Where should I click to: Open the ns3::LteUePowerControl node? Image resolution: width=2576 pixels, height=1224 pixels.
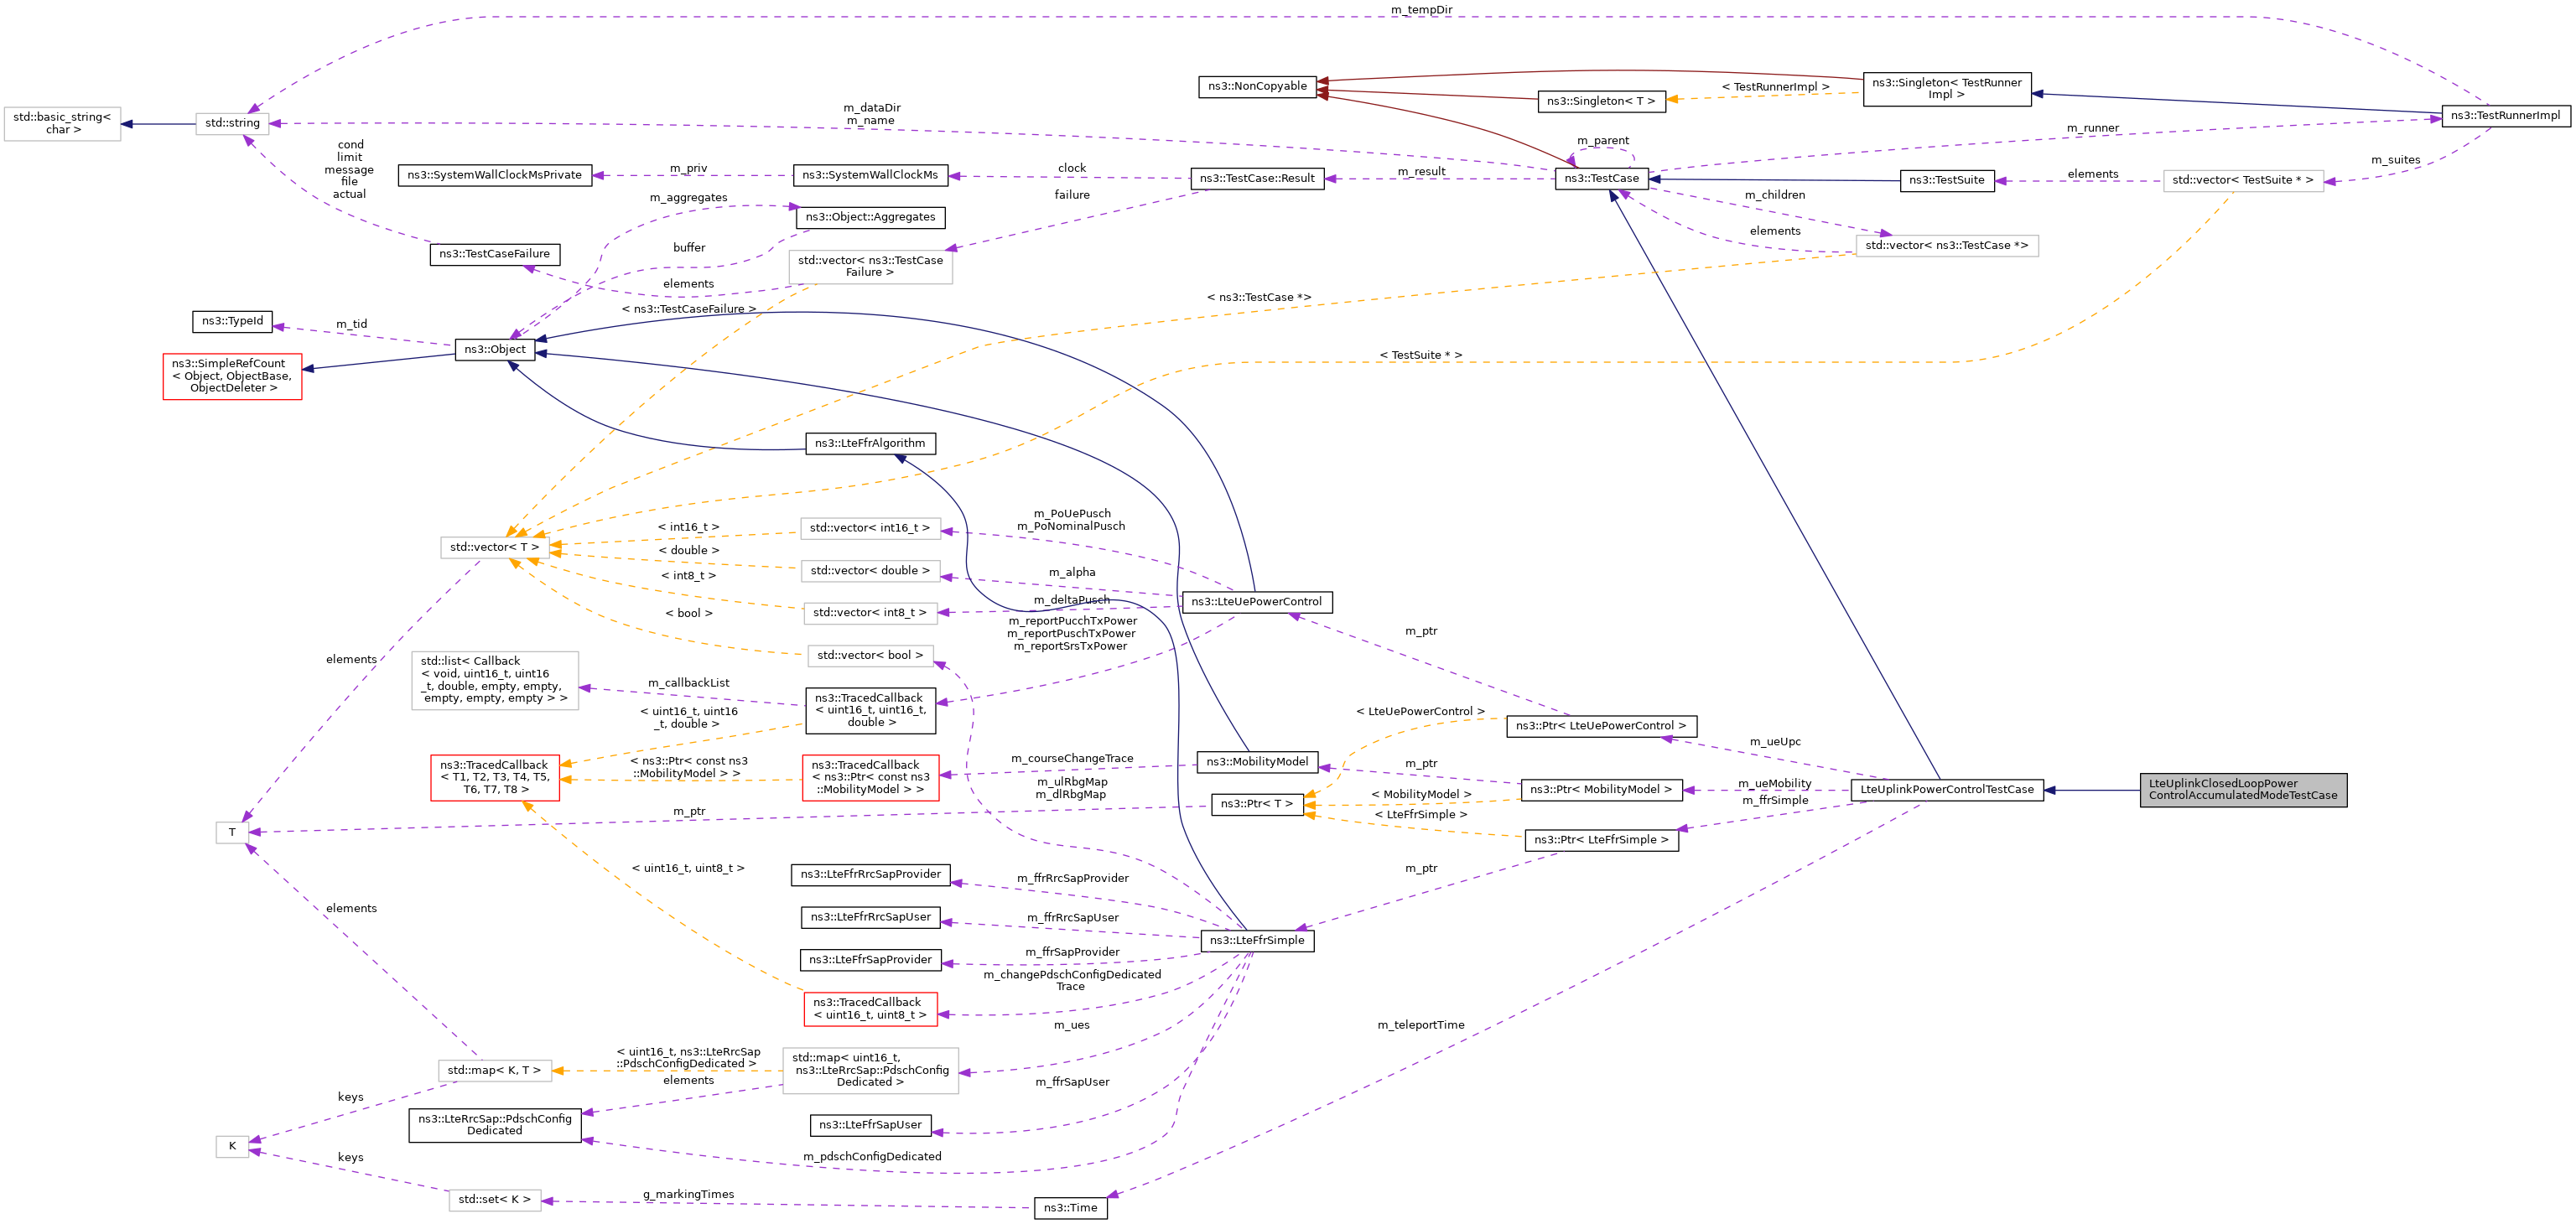click(x=1257, y=602)
